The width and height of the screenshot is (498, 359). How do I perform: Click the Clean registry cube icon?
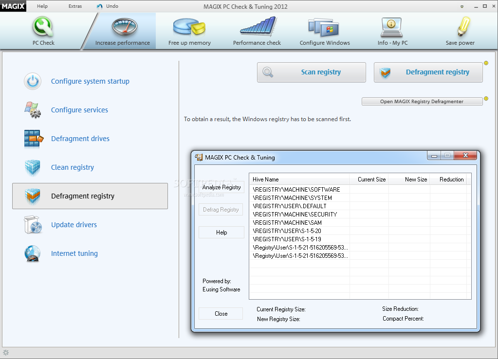[33, 168]
